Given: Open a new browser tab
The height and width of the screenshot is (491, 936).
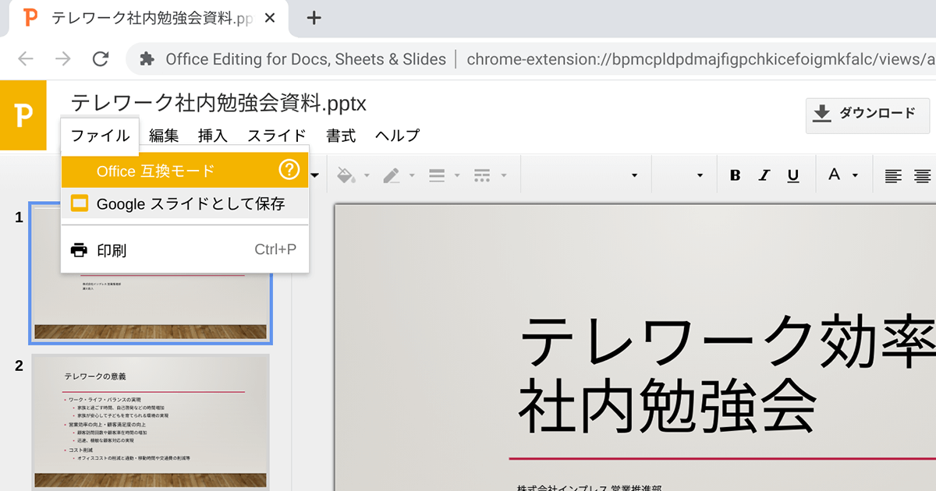Looking at the screenshot, I should (314, 18).
